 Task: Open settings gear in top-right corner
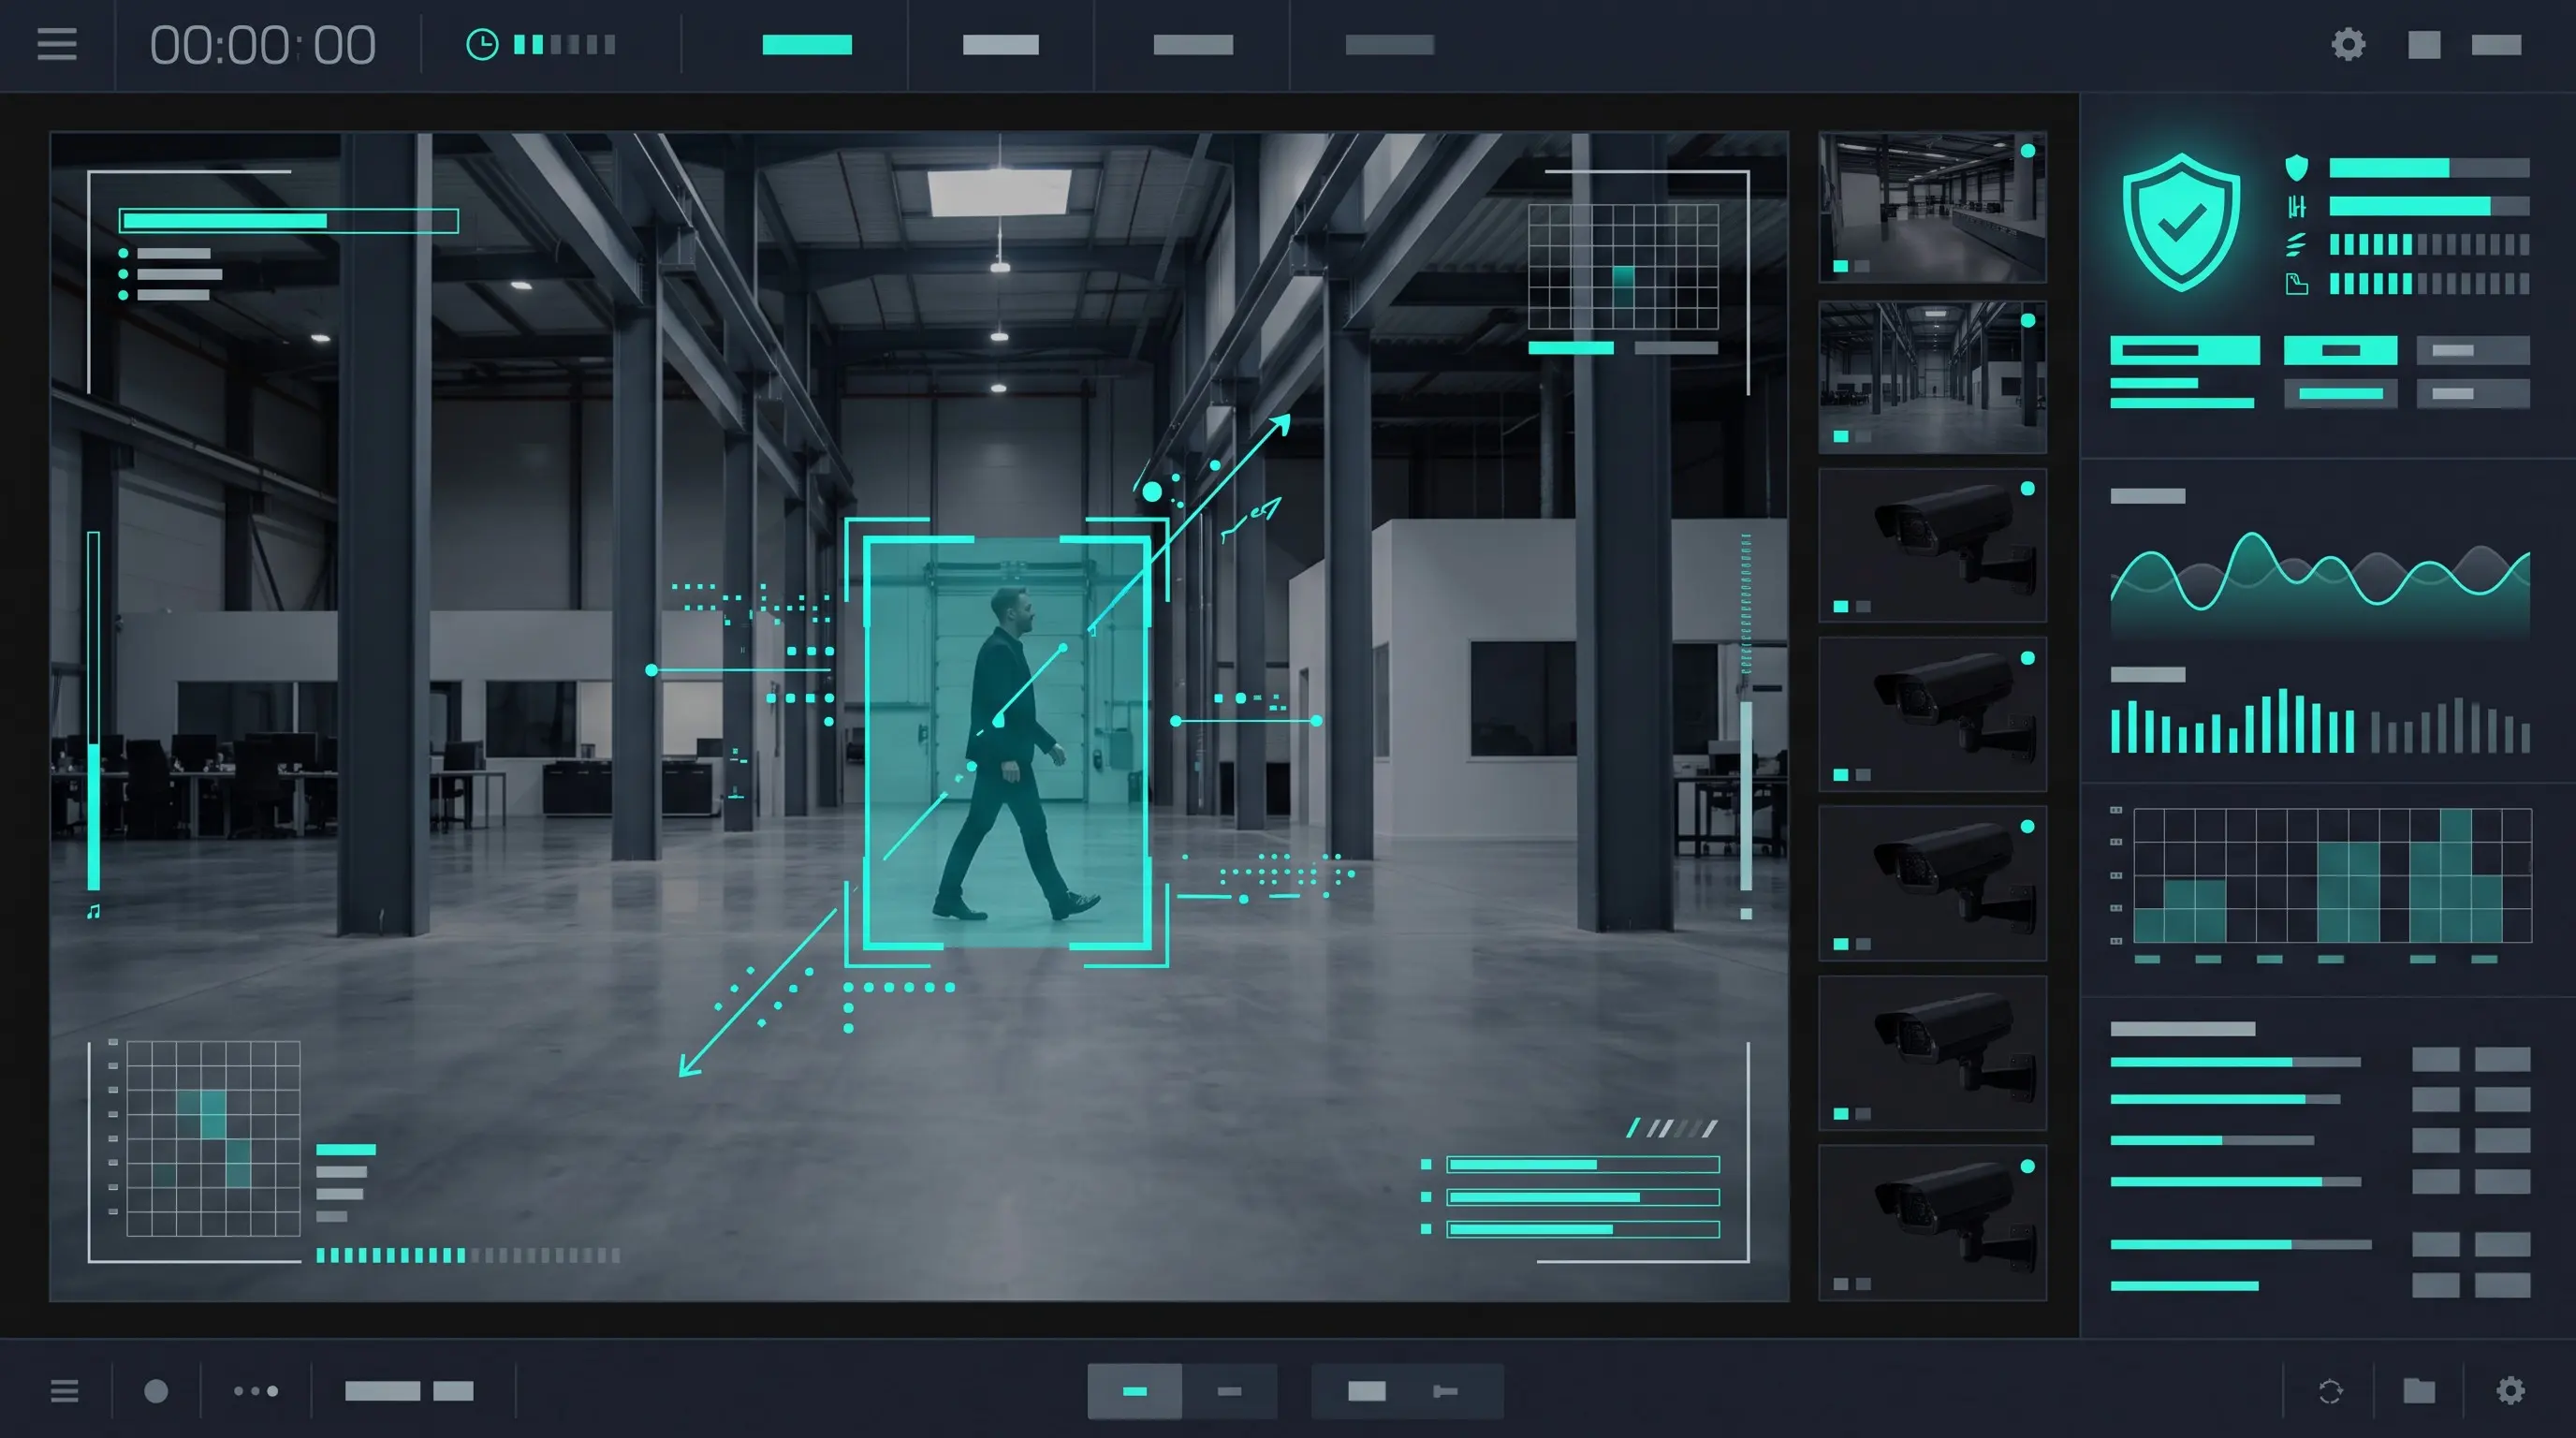click(x=2348, y=44)
